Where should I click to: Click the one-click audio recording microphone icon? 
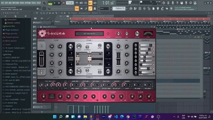click(x=173, y=3)
